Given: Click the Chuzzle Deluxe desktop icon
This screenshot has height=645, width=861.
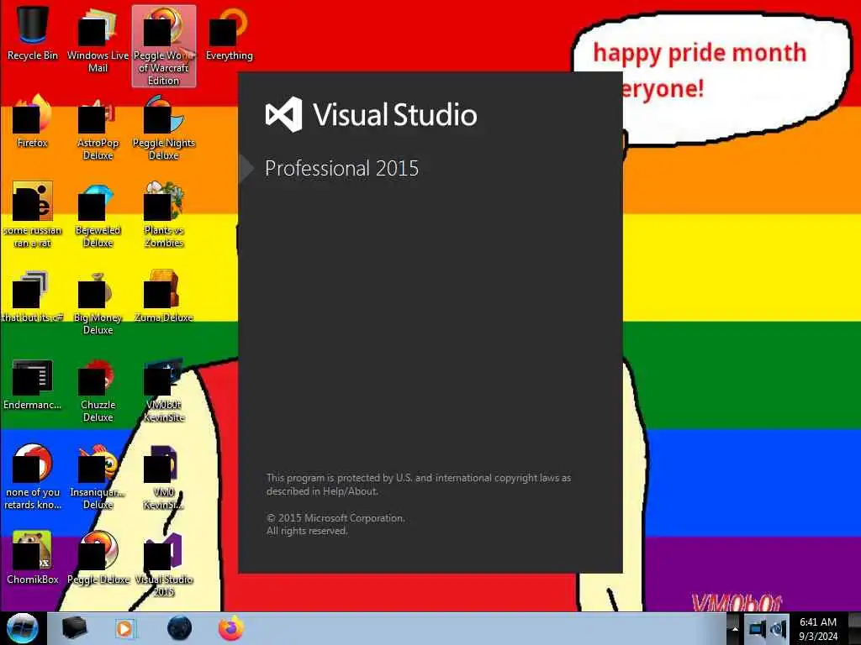Looking at the screenshot, I should click(98, 390).
